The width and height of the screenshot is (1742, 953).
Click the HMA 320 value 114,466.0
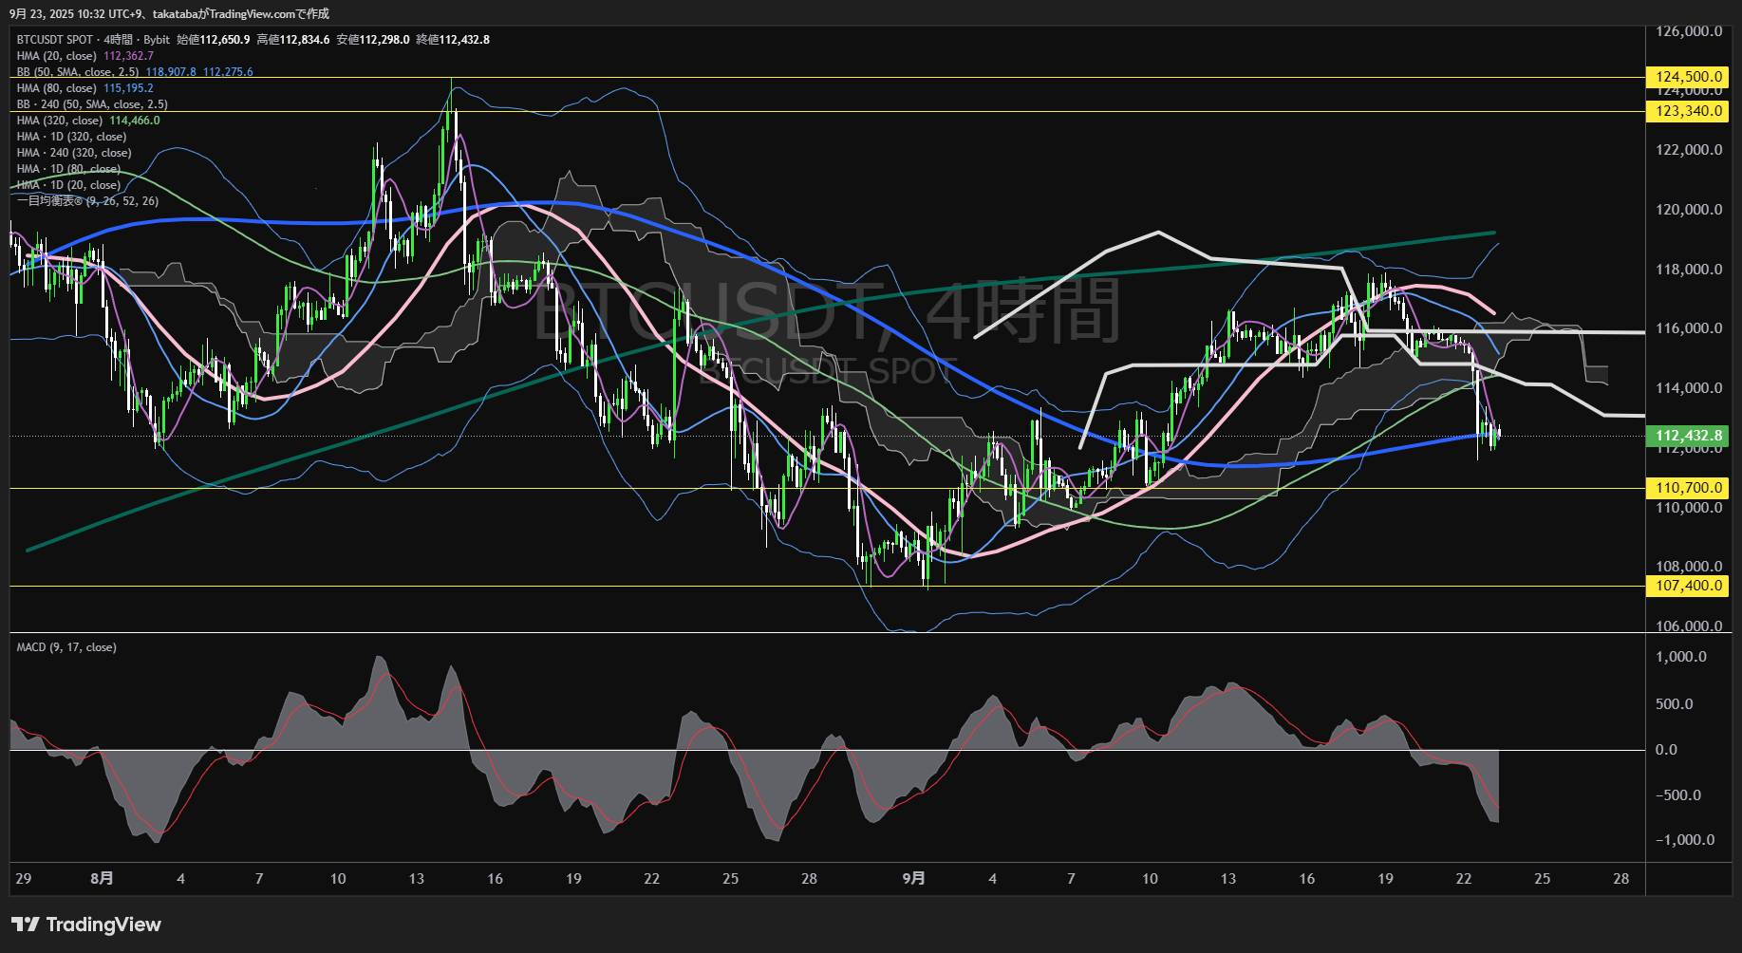tap(135, 121)
